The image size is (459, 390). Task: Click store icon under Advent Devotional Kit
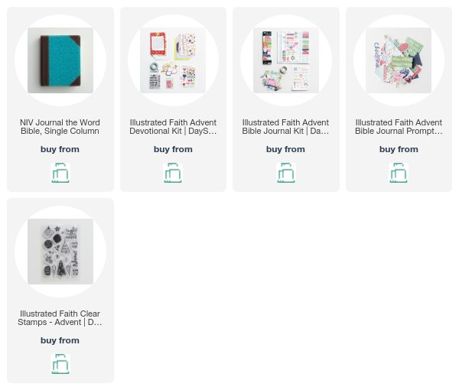[x=173, y=173]
